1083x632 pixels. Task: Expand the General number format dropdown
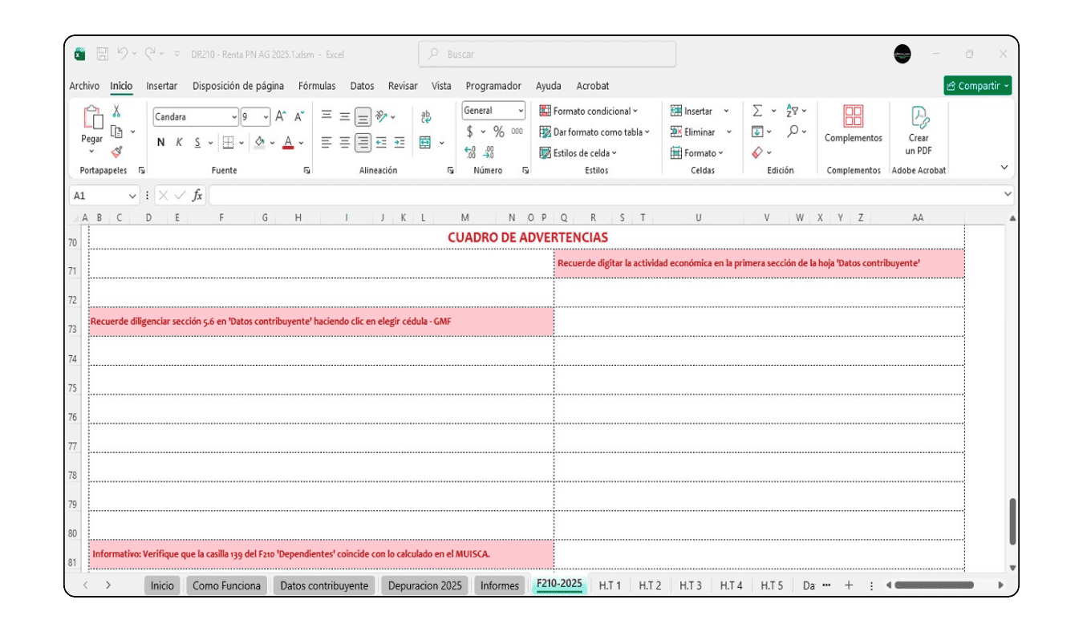[x=521, y=110]
